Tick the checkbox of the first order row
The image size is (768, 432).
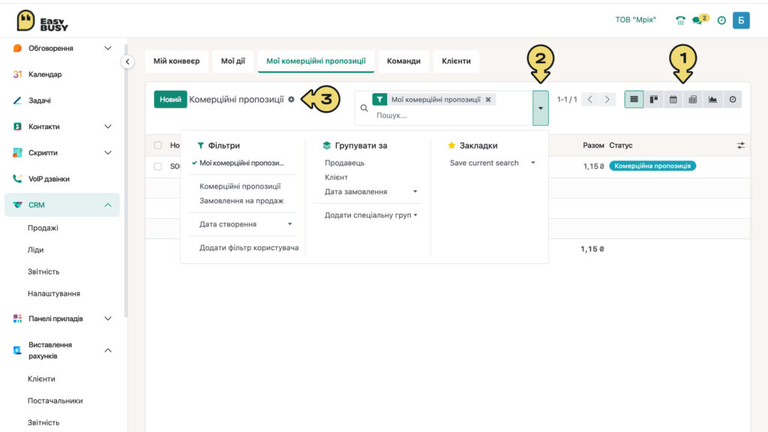(x=157, y=166)
